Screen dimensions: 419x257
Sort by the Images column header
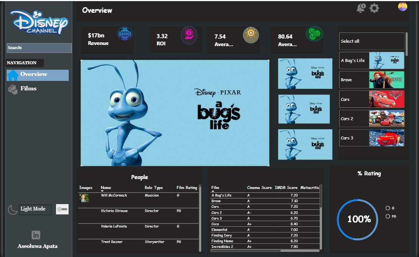86,187
